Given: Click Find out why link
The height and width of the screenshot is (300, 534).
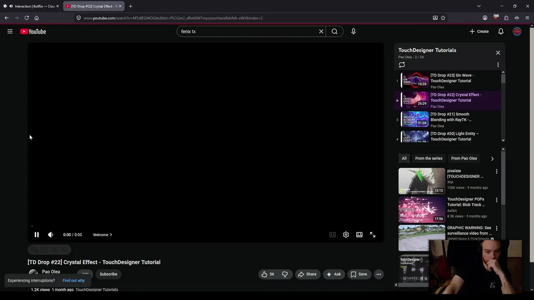Looking at the screenshot, I should tap(73, 280).
